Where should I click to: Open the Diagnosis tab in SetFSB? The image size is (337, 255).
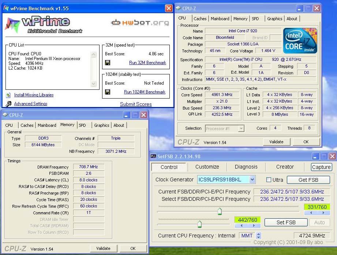point(246,167)
